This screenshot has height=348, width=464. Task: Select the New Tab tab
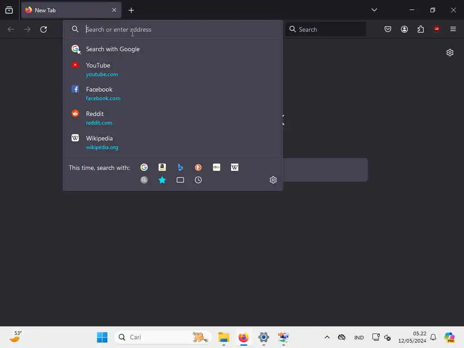click(71, 10)
